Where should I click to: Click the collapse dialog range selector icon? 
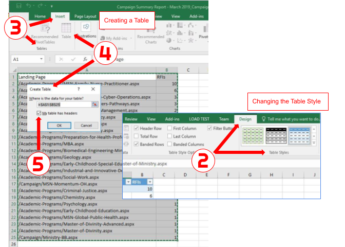pyautogui.click(x=95, y=104)
